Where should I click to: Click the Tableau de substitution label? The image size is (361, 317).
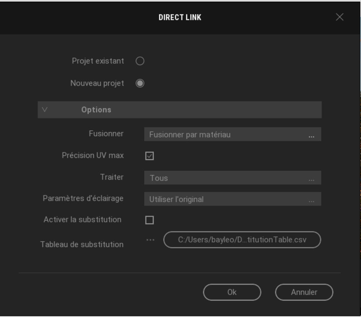pyautogui.click(x=82, y=244)
